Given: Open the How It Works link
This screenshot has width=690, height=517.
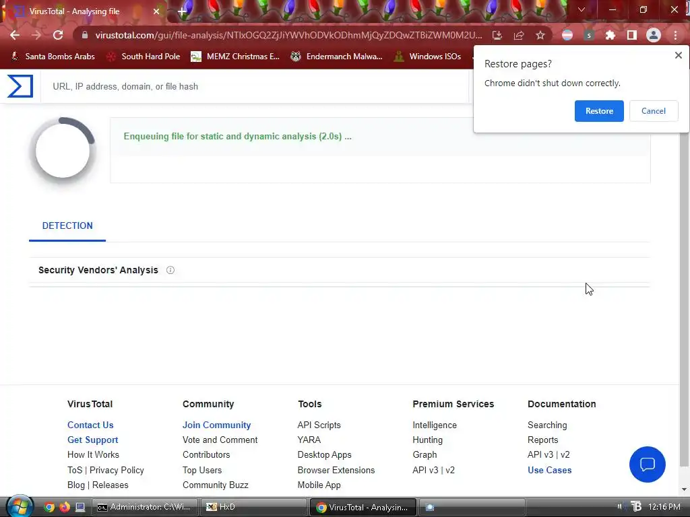Looking at the screenshot, I should coord(93,454).
